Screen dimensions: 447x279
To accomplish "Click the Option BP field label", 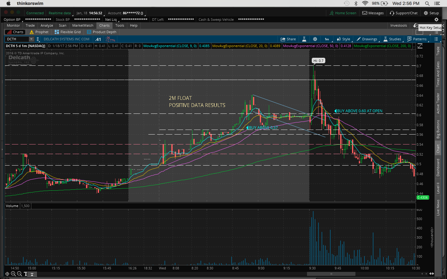I will [12, 20].
